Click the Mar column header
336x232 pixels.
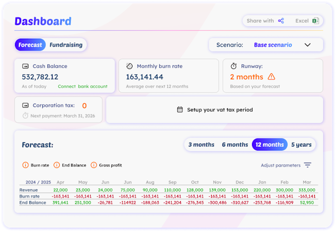tap(307, 183)
